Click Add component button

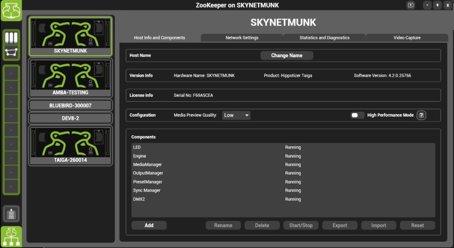pyautogui.click(x=149, y=225)
